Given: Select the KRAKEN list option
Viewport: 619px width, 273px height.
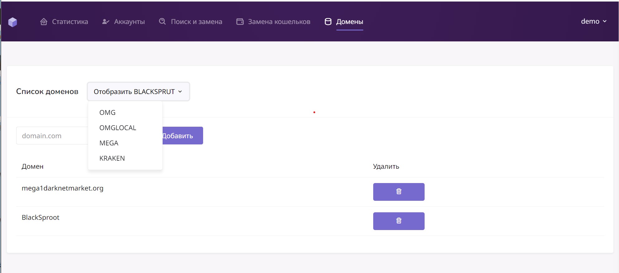Looking at the screenshot, I should click(112, 158).
